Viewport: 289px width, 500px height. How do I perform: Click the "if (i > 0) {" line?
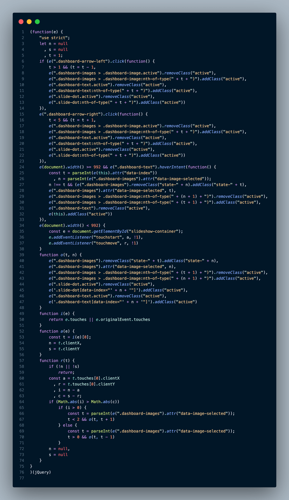(x=72, y=407)
